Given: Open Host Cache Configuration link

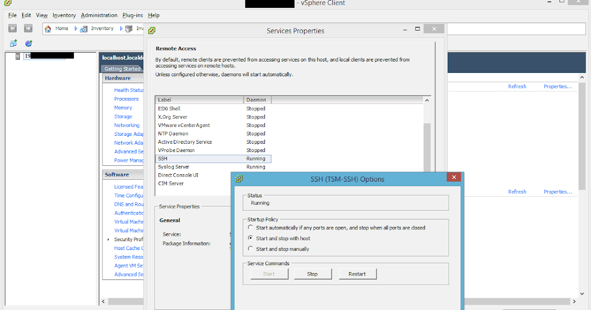Looking at the screenshot, I should pyautogui.click(x=129, y=248).
